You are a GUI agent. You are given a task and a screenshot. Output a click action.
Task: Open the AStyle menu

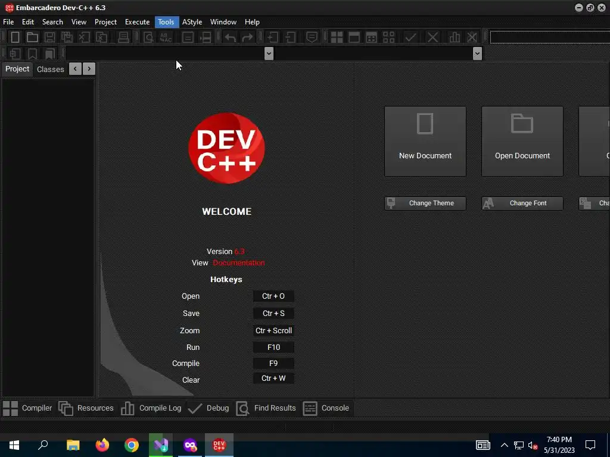coord(192,22)
